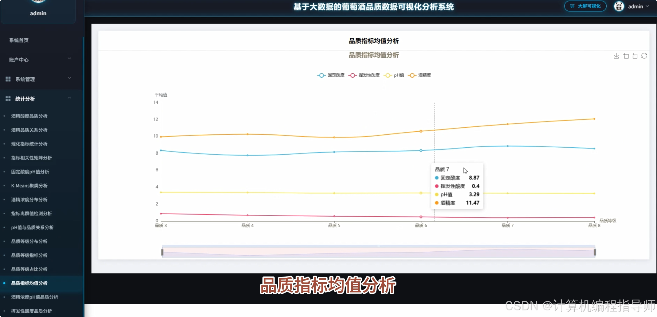657x317 pixels.
Task: Click the chart restore refresh icon
Action: tap(644, 56)
